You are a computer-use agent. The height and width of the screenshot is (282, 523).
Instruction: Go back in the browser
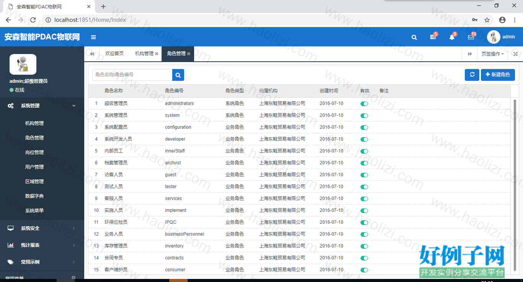8,20
